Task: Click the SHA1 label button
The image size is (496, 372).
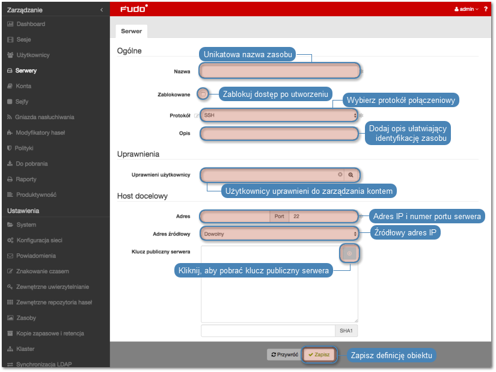Action: pyautogui.click(x=346, y=331)
